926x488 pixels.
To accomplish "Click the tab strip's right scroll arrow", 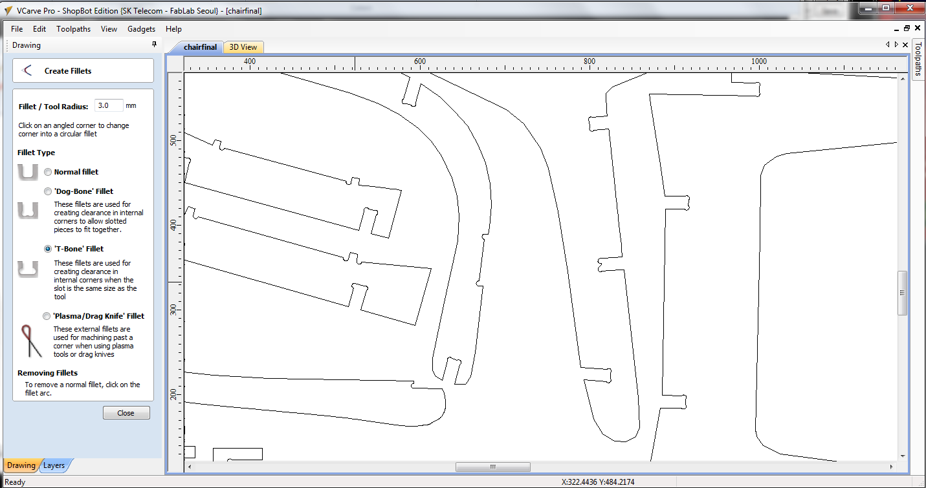I will pyautogui.click(x=896, y=45).
